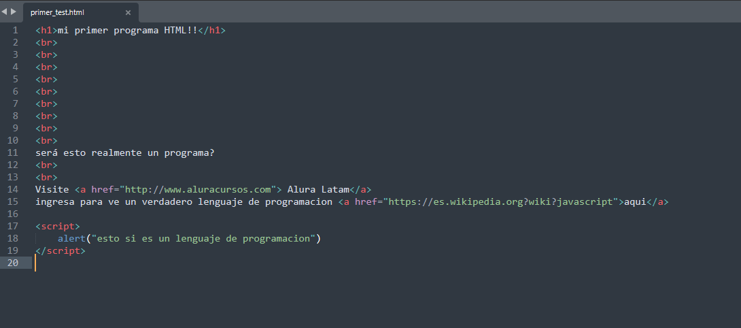Click the URL http://www.aluracursos.com string
This screenshot has height=328, width=741.
click(198, 189)
